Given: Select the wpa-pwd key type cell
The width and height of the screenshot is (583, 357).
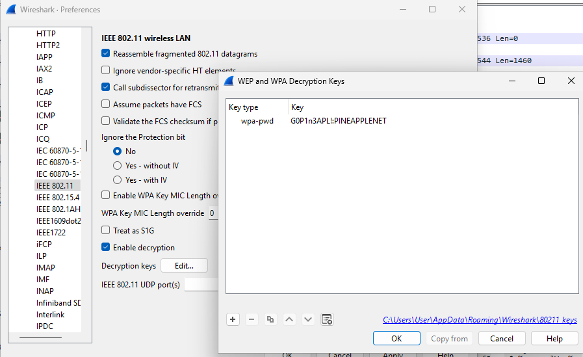Looking at the screenshot, I should tap(257, 121).
